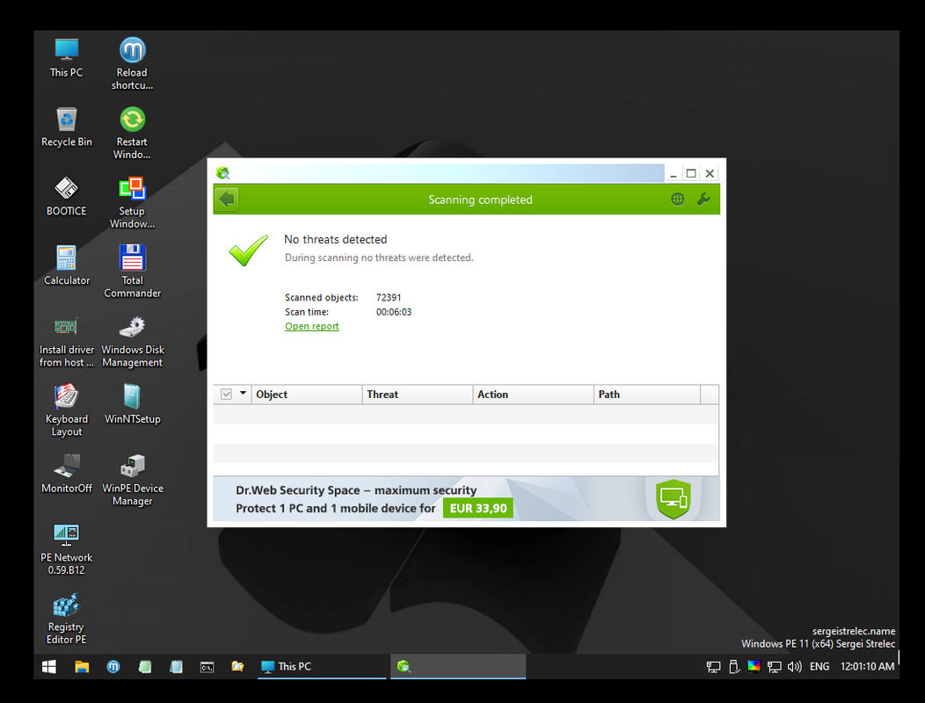
Task: Click the blue round m icon in taskbar
Action: pyautogui.click(x=113, y=666)
